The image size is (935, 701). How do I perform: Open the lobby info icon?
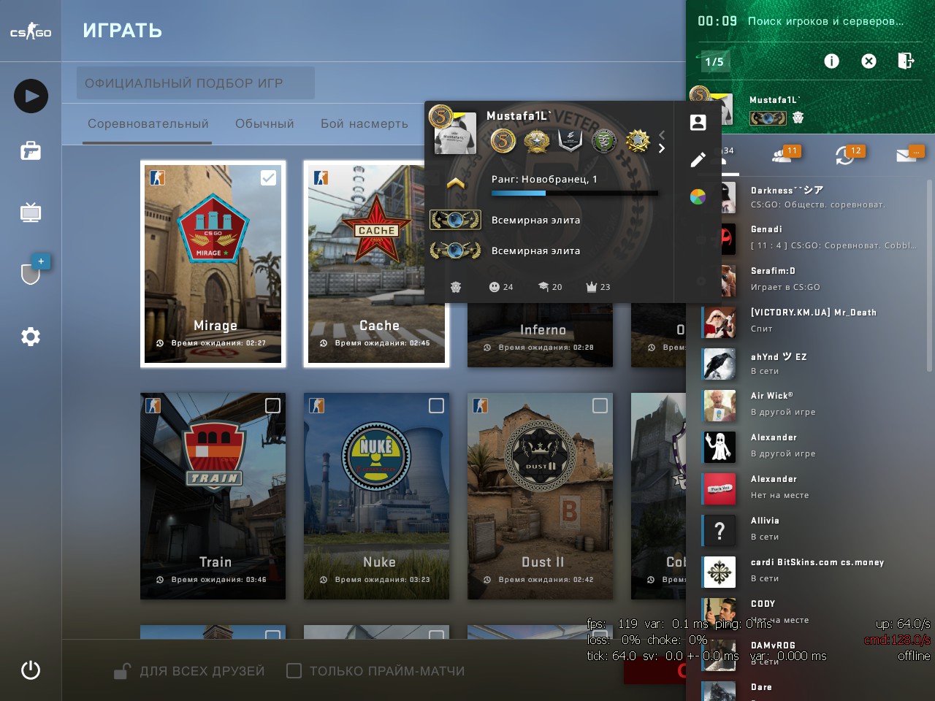(x=831, y=61)
